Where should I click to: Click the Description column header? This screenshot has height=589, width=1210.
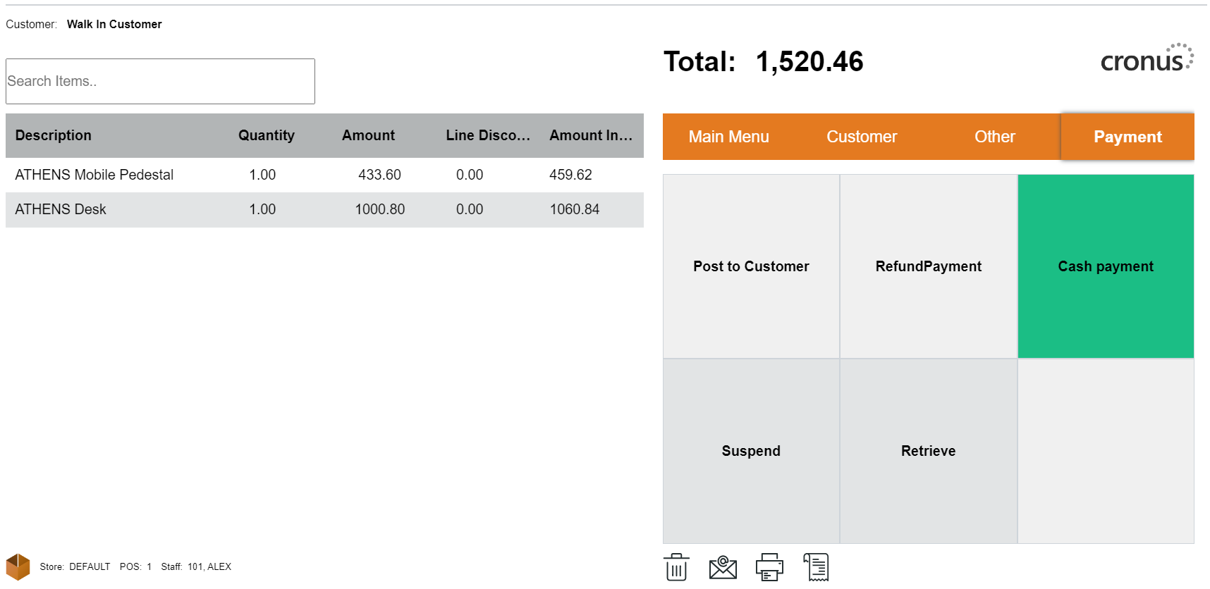click(54, 135)
